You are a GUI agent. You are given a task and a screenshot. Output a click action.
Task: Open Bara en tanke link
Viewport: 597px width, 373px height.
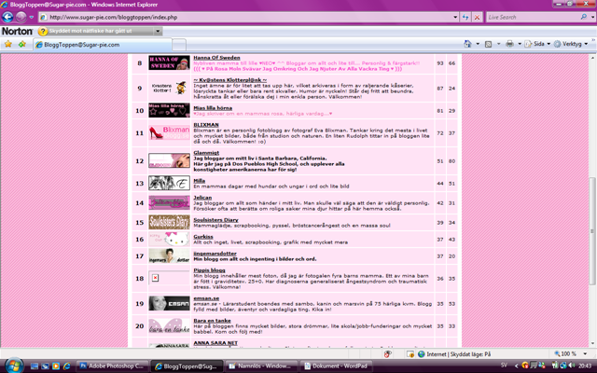212,321
